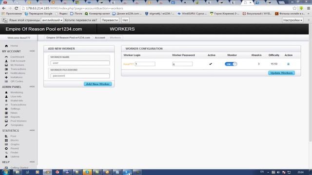Image resolution: width=312 pixels, height=175 pixels.
Task: Focus the Worker Name input field
Action: coord(80,63)
